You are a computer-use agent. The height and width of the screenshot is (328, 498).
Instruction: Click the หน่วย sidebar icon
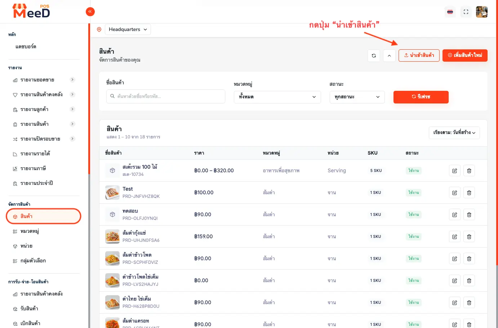(x=15, y=246)
